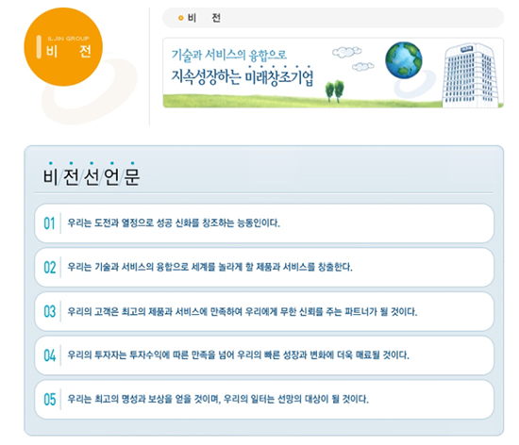The width and height of the screenshot is (519, 445).
Task: Click the blue text 기술과 서비스의 융합으로
Action: [x=229, y=55]
